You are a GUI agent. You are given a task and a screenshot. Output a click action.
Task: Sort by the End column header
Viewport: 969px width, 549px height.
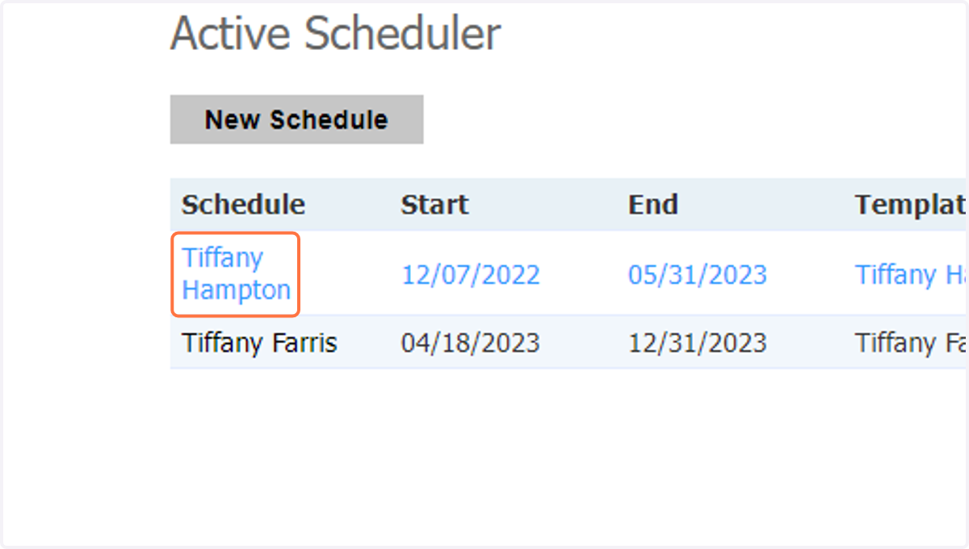(652, 205)
